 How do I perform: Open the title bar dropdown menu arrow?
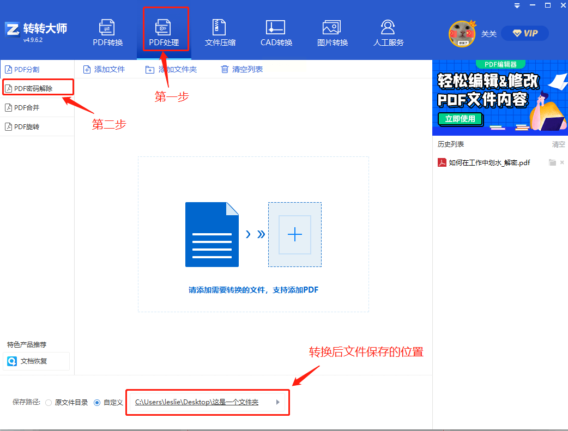(517, 5)
